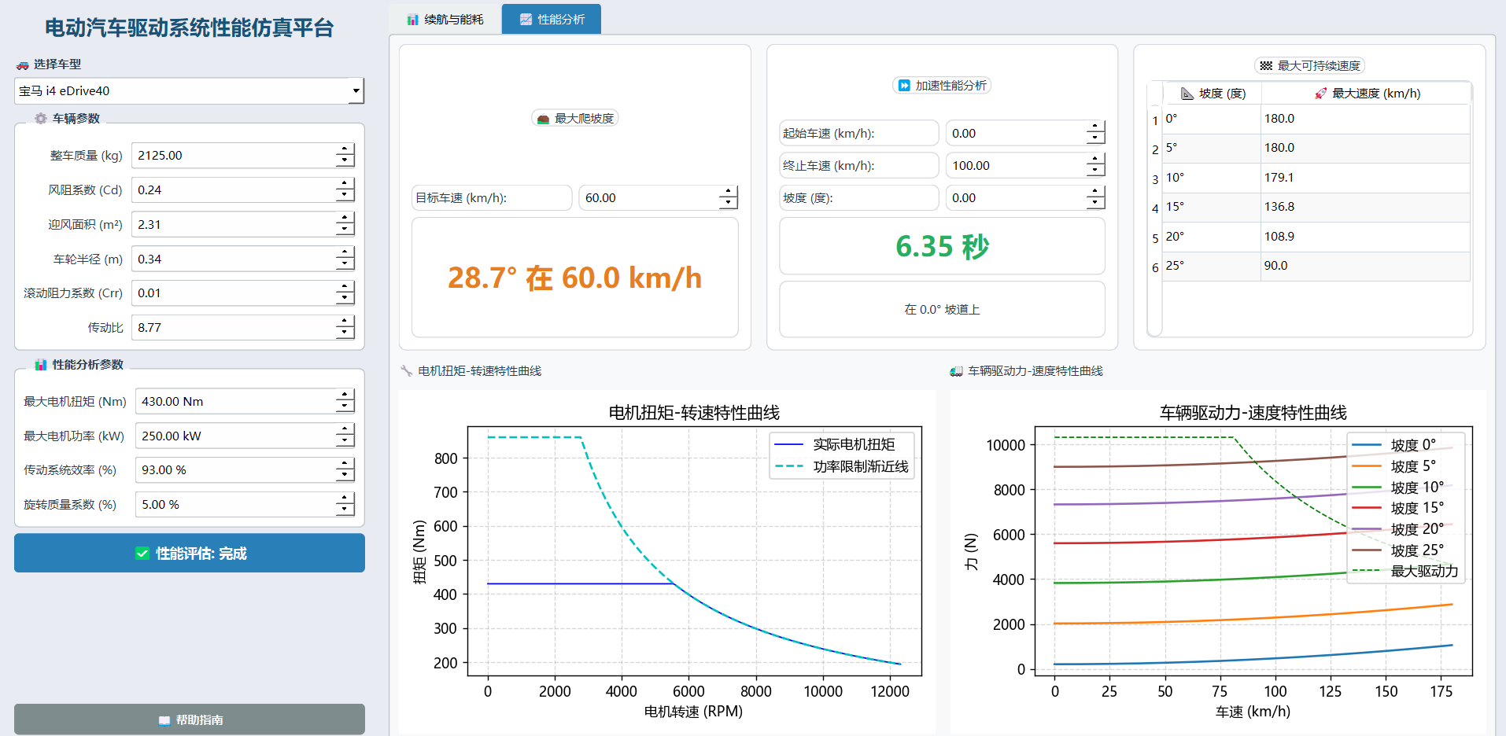Select the 90.0 speed cell for 25°
This screenshot has width=1506, height=736.
pos(1365,267)
